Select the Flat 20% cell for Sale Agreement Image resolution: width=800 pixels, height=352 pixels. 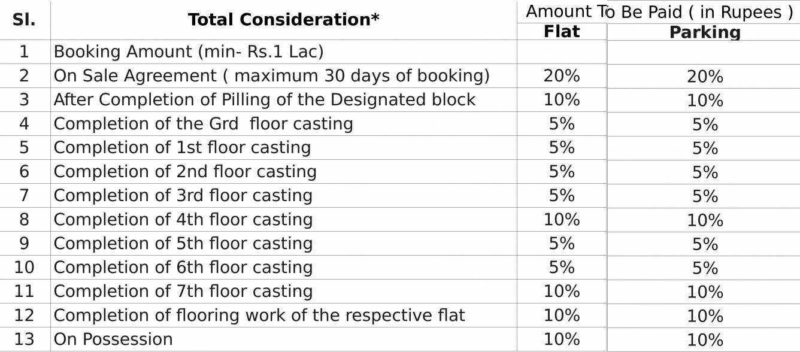coord(562,75)
